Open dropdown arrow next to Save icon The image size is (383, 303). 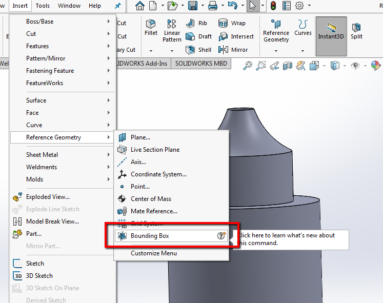tap(203, 5)
